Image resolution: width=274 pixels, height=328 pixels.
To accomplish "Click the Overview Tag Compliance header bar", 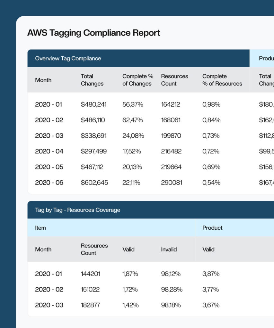I will tap(68, 58).
